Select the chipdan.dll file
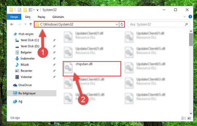Image resolution: width=197 pixels, height=126 pixels. click(x=92, y=69)
